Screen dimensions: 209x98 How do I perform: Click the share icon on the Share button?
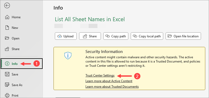pos(85,36)
